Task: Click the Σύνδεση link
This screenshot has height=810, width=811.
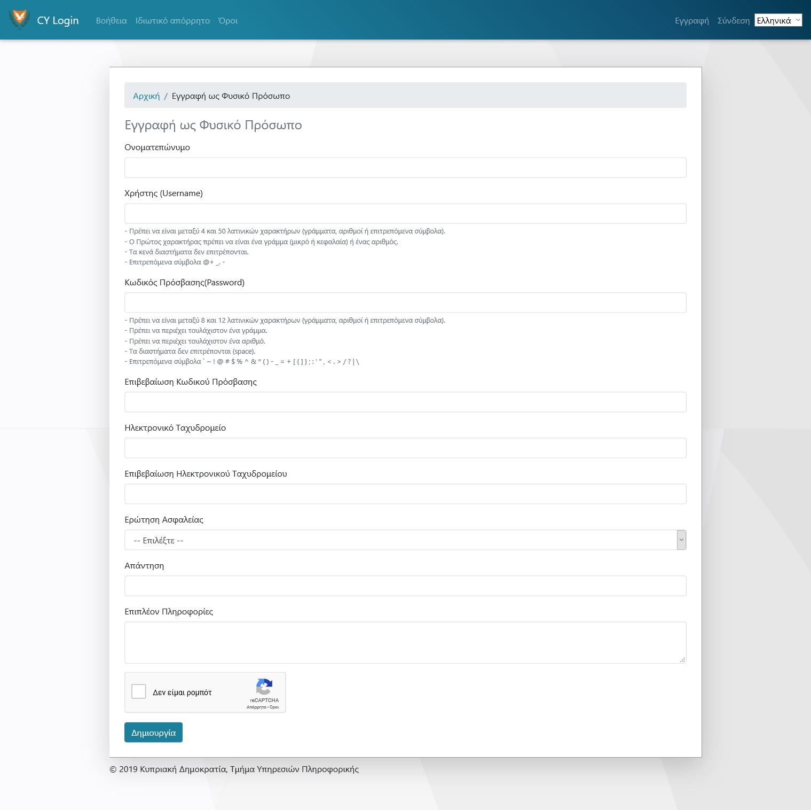Action: pos(733,21)
